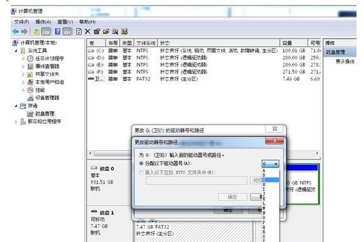Expand the 性能 tree arrow
Image resolution: width=364 pixels, height=242 pixels.
(23, 90)
